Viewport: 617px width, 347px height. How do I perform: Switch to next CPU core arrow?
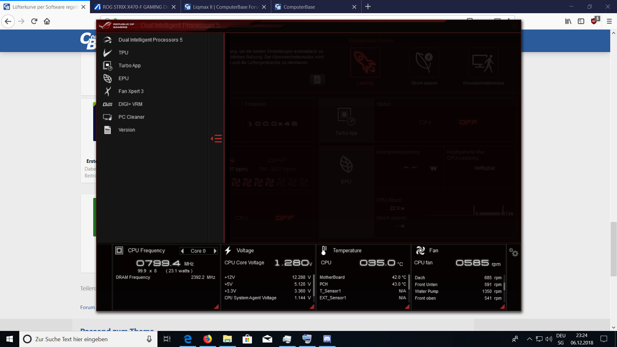click(215, 251)
